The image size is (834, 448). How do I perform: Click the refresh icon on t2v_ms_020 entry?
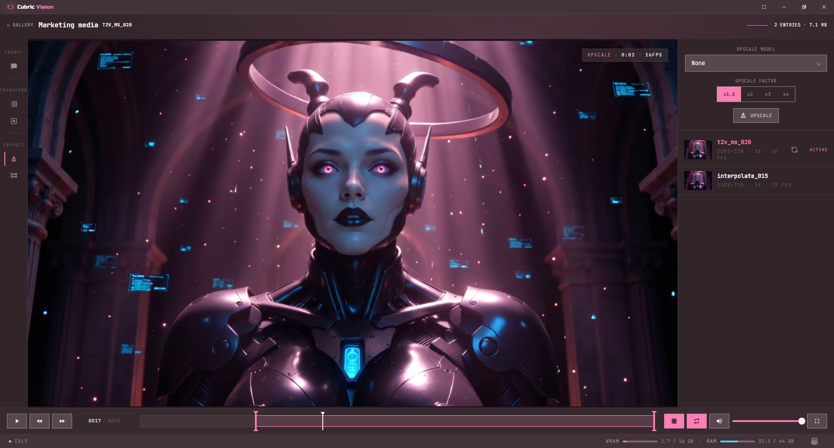click(x=794, y=150)
